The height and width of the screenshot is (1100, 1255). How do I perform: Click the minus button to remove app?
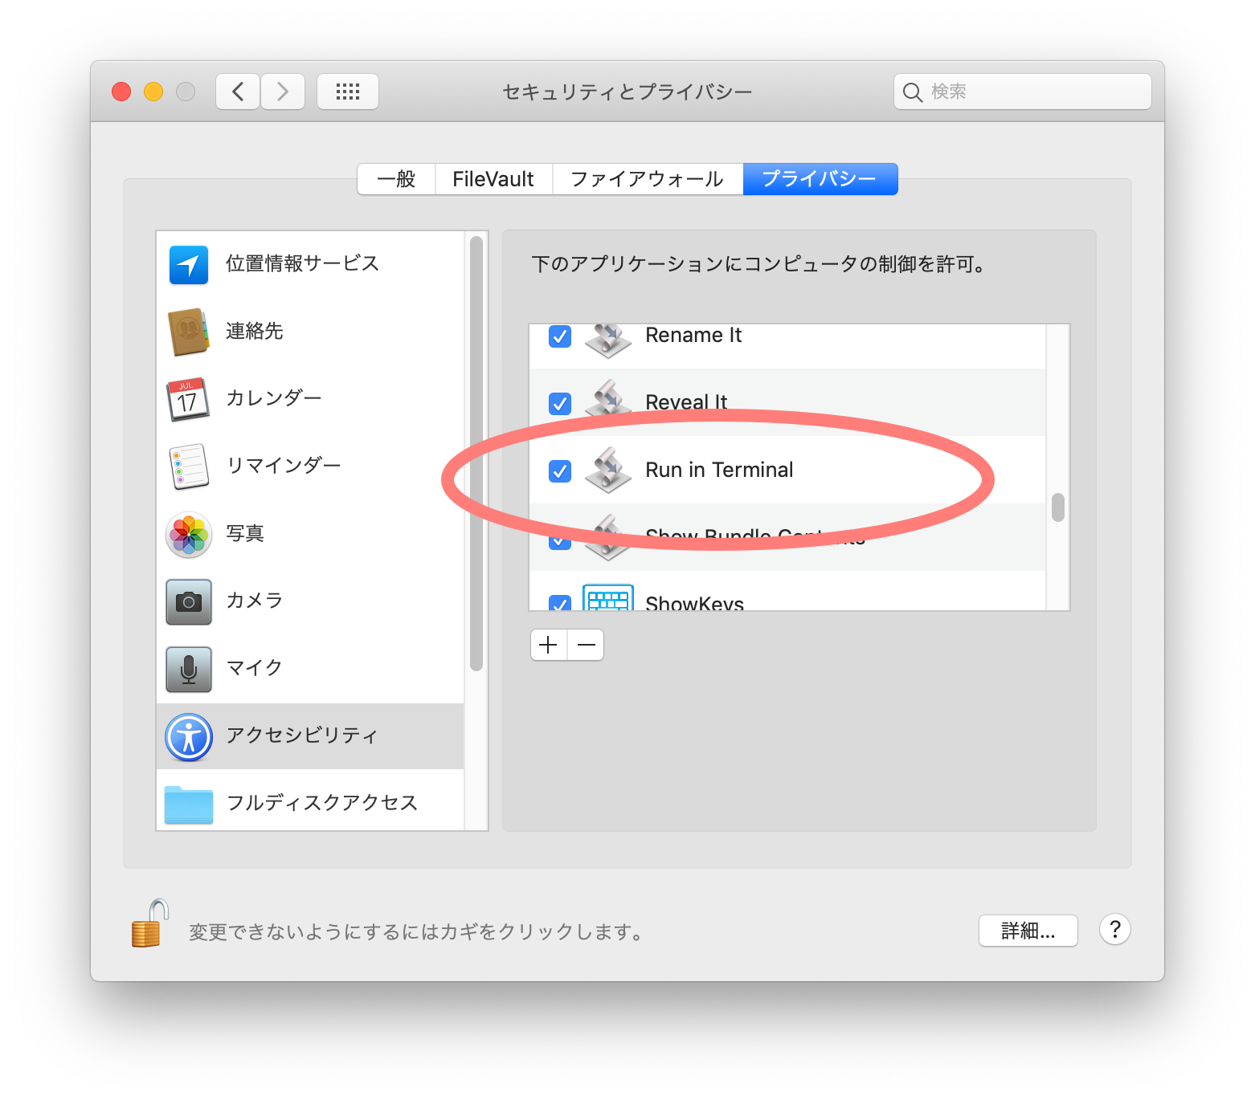(x=587, y=645)
